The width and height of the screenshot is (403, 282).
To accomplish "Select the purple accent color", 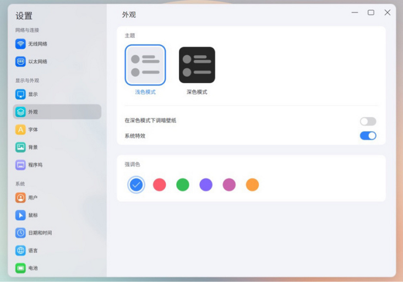I will [206, 185].
